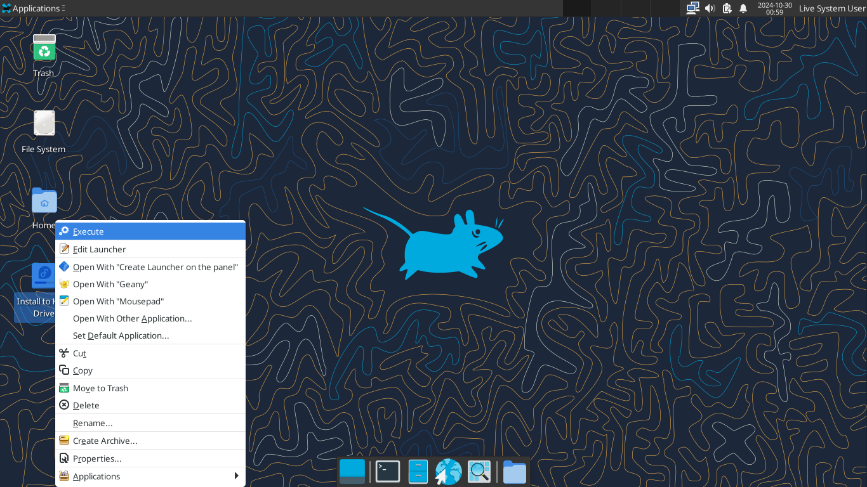
Task: Expand the Applications submenu in the context menu
Action: pos(150,476)
